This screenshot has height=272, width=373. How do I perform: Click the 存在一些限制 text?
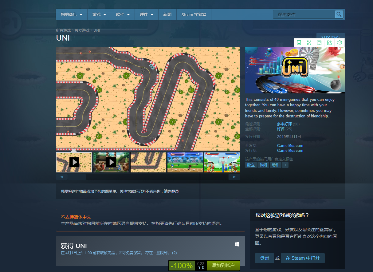click(157, 253)
